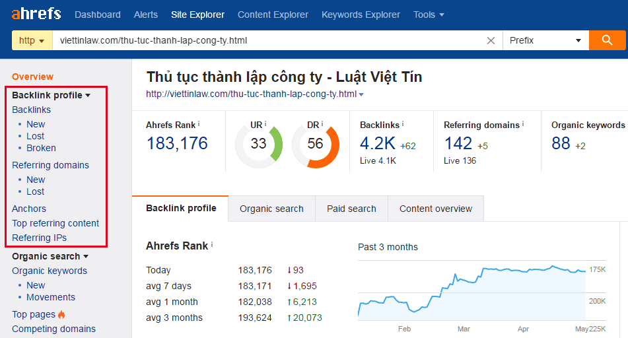Open the Anchors sidebar link
The height and width of the screenshot is (338, 628).
click(x=29, y=209)
